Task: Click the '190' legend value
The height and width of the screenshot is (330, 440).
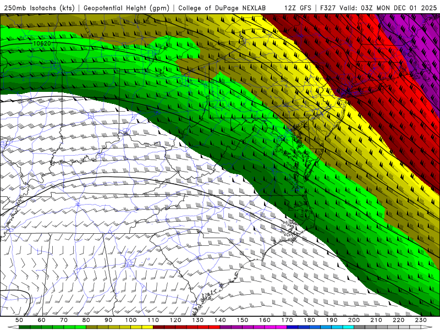Action: click(x=332, y=320)
